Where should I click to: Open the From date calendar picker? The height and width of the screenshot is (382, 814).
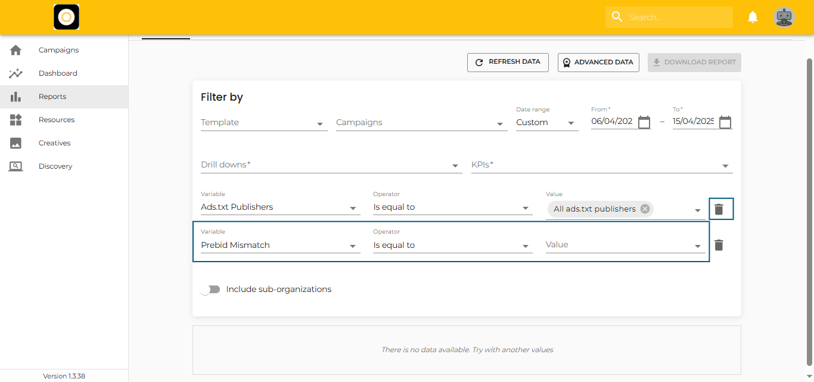pos(644,122)
